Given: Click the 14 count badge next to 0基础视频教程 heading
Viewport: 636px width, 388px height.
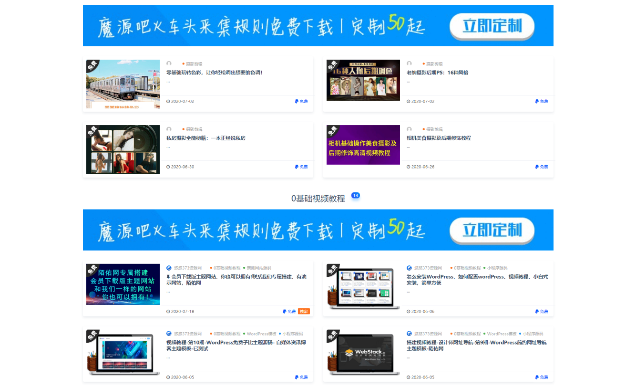Looking at the screenshot, I should tap(355, 195).
